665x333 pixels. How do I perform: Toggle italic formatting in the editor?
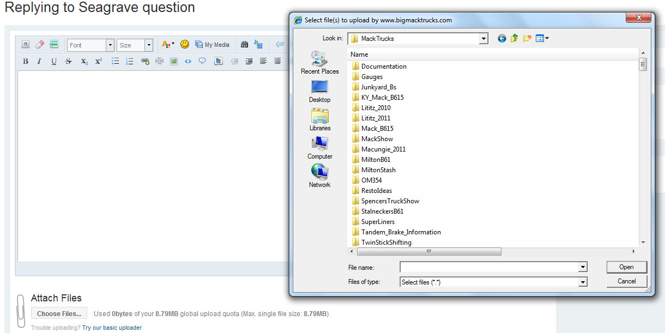click(39, 62)
